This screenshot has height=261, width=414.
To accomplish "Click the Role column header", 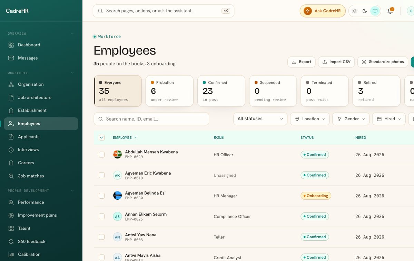I will [219, 137].
